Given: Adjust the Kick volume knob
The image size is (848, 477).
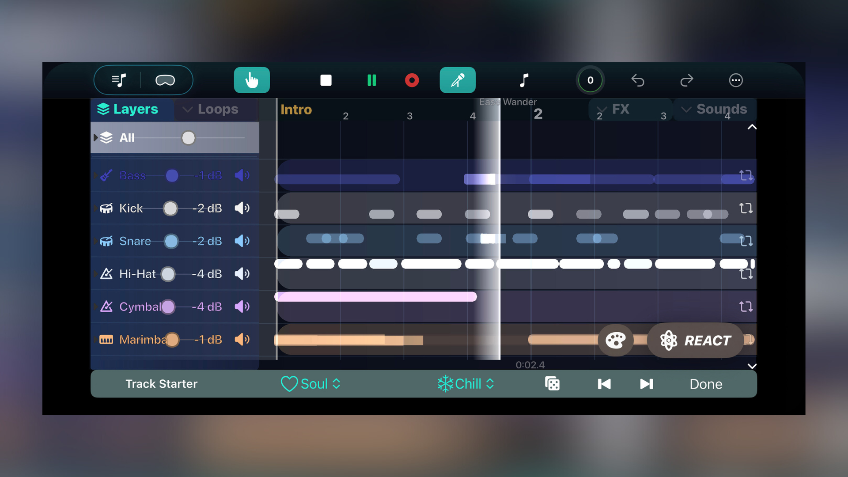Looking at the screenshot, I should [170, 208].
